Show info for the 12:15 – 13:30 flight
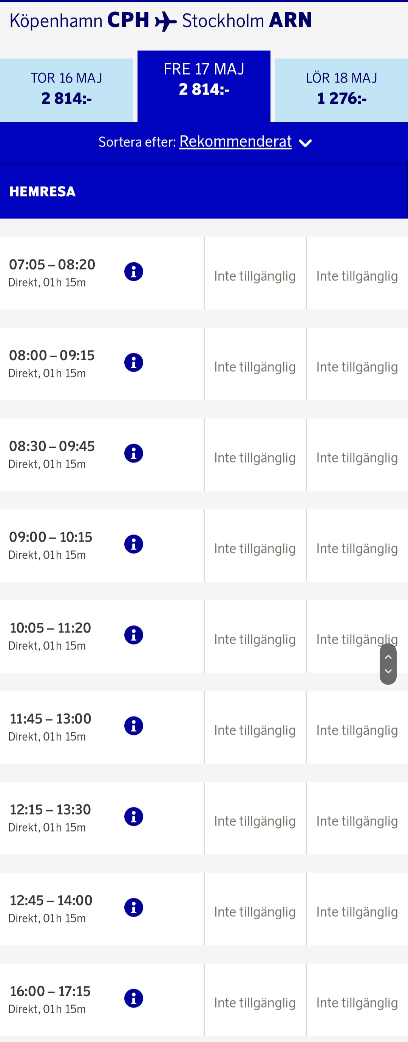Image resolution: width=408 pixels, height=1042 pixels. click(134, 816)
